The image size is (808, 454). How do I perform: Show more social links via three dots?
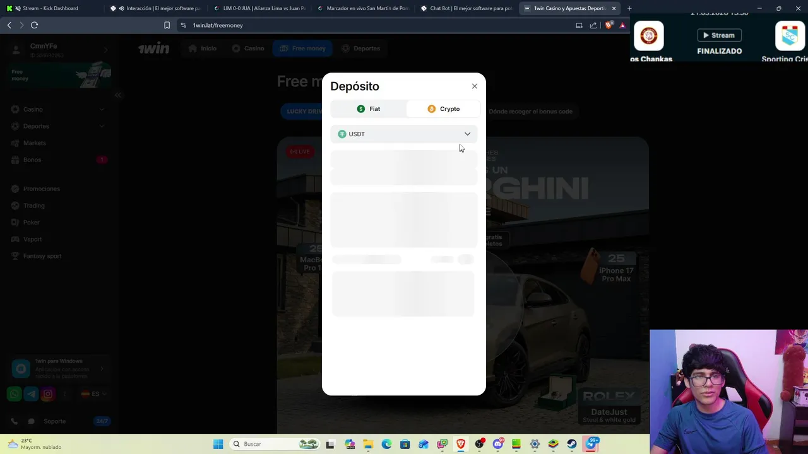click(x=64, y=394)
